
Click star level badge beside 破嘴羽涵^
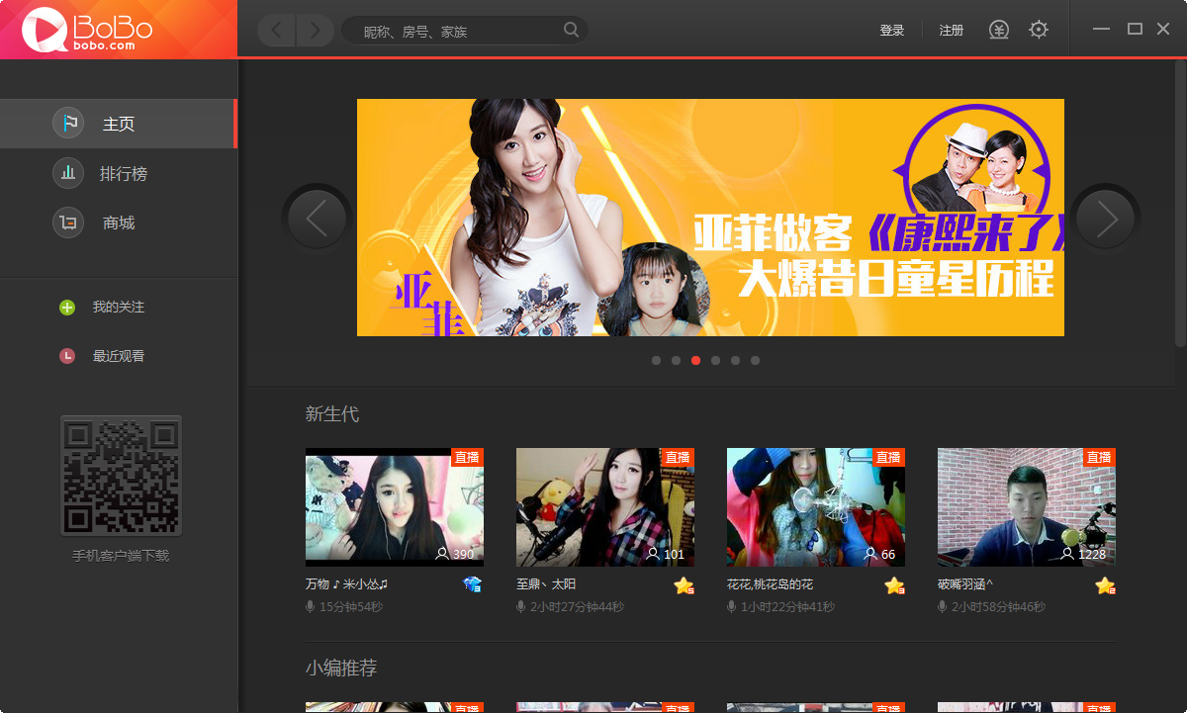point(1105,585)
